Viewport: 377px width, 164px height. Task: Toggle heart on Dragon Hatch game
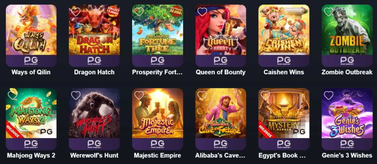point(76,11)
